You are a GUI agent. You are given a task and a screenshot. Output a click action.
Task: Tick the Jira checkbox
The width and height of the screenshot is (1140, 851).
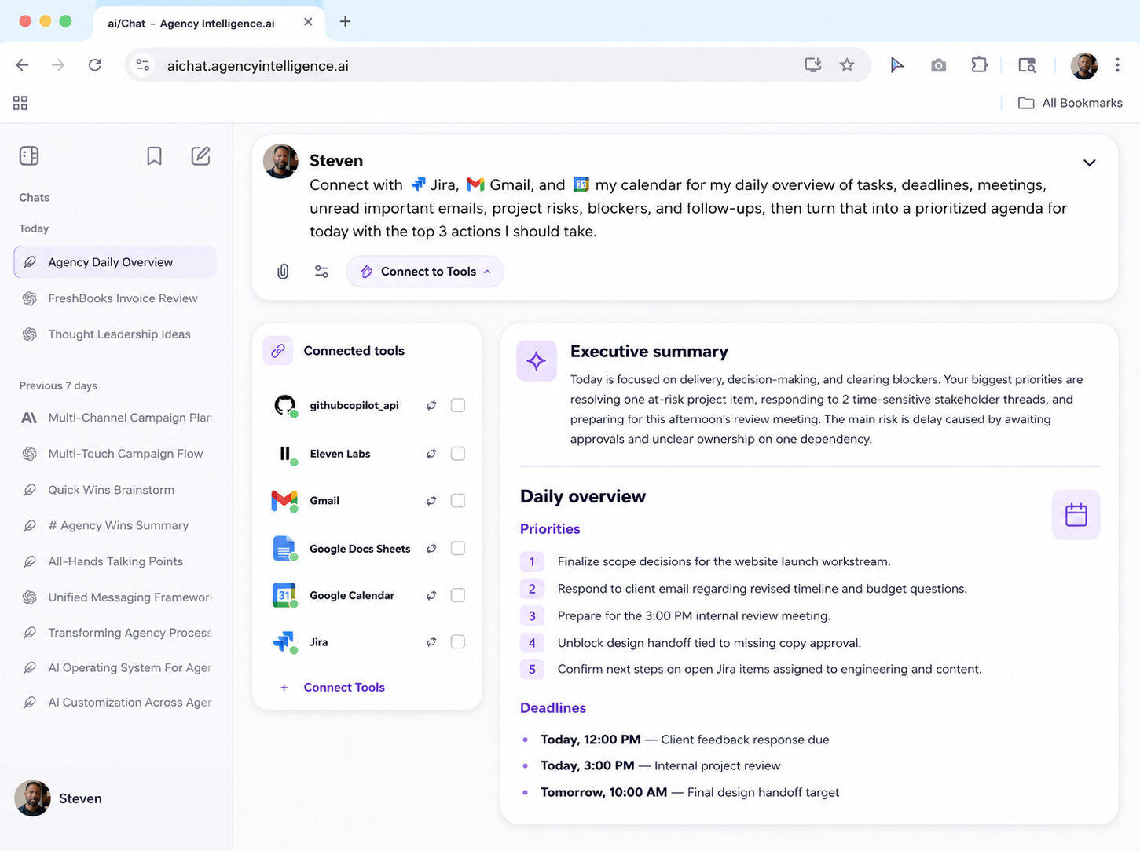pos(458,642)
